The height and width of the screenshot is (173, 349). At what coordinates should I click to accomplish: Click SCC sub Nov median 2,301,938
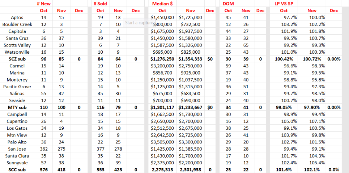190,170
